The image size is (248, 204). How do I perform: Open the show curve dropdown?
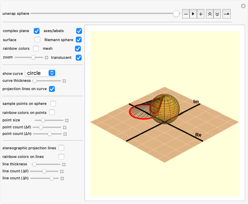pos(40,73)
